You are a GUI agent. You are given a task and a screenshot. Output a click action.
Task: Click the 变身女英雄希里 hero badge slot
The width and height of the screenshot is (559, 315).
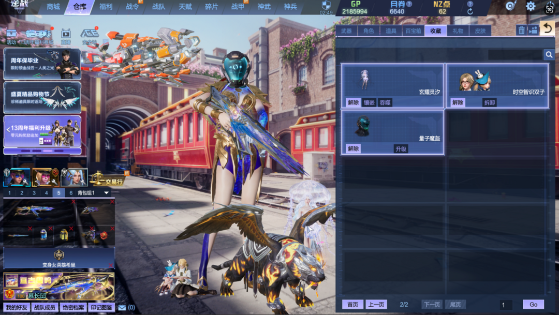[59, 258]
